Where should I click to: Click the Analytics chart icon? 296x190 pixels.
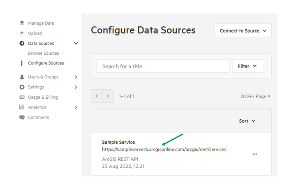22,107
